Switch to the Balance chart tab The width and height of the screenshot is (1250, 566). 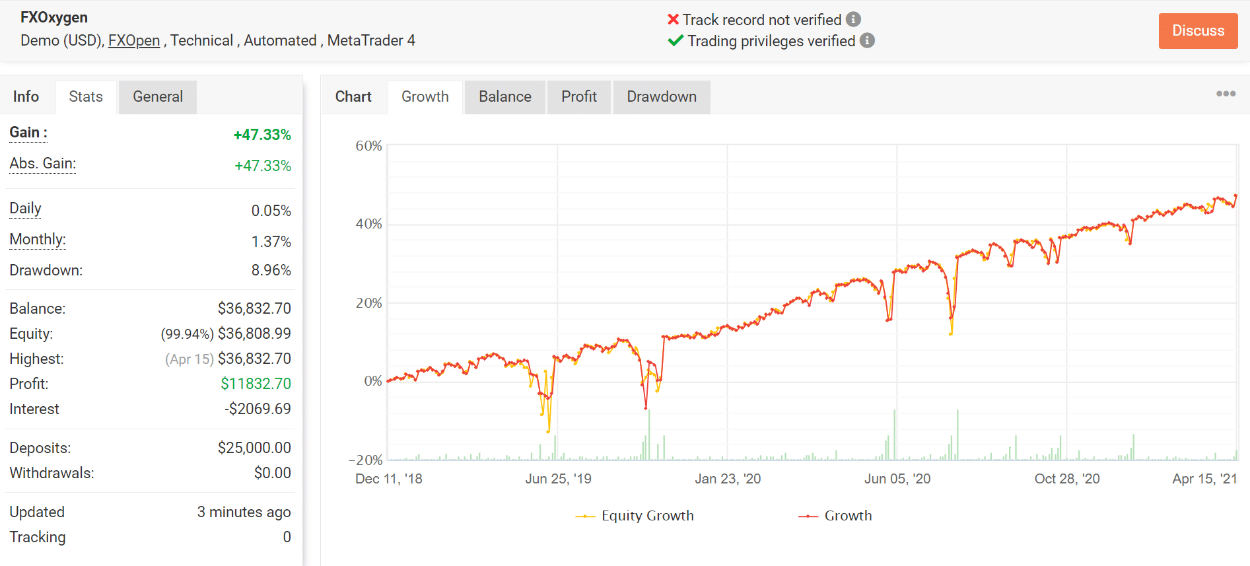505,97
